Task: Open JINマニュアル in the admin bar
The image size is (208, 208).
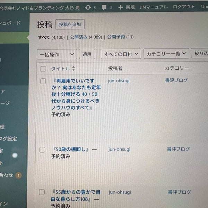Action: tap(153, 7)
